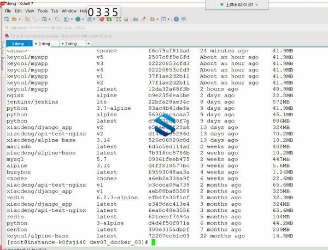Lock the screen with padlock icon
The height and width of the screenshot is (250, 328).
(x=126, y=19)
